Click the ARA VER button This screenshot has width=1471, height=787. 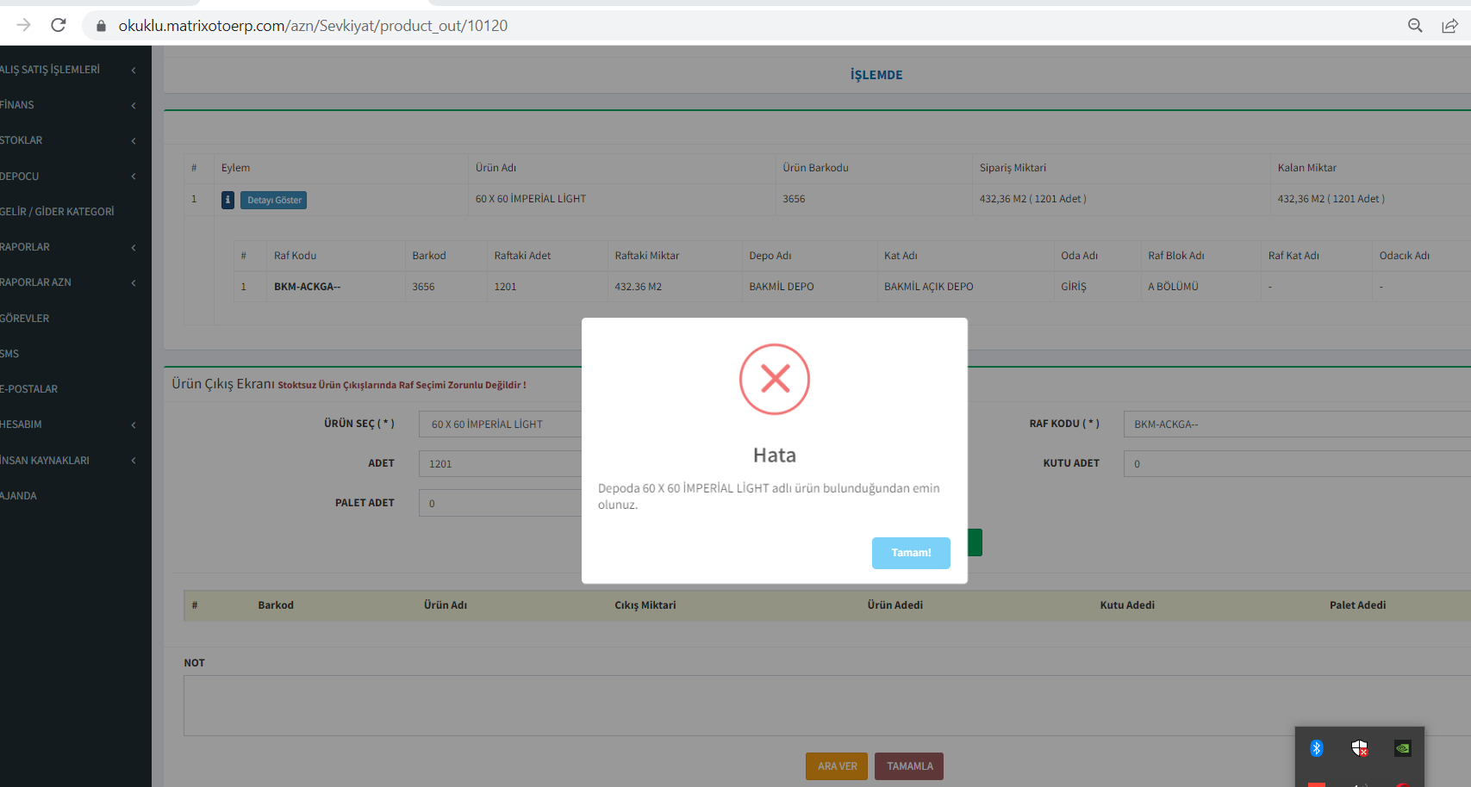point(837,766)
